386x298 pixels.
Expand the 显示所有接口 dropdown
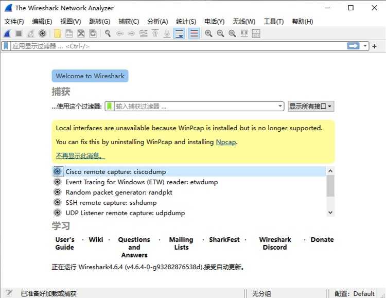(311, 107)
